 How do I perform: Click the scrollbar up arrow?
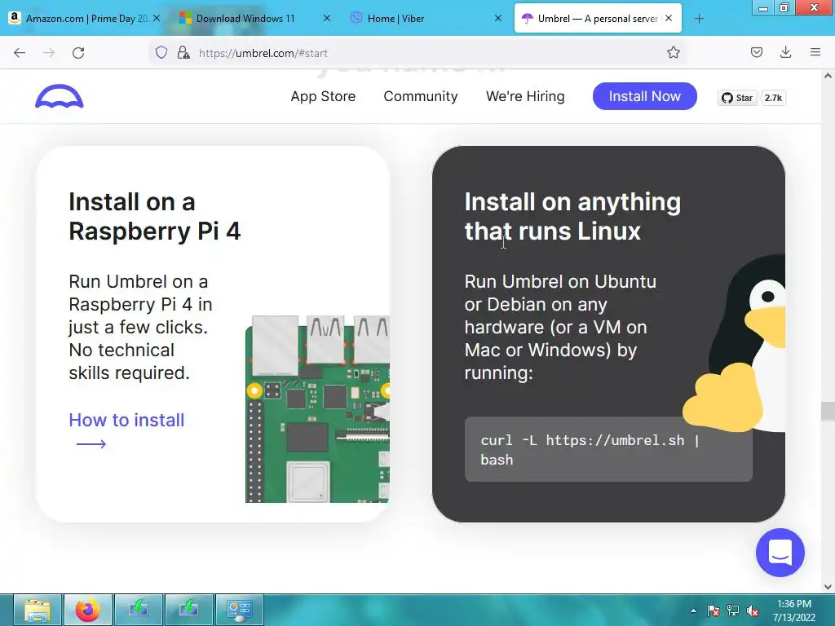pos(828,76)
